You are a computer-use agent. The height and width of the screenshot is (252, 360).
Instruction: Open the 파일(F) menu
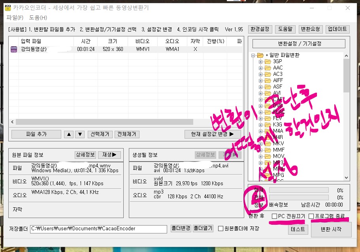(15, 18)
